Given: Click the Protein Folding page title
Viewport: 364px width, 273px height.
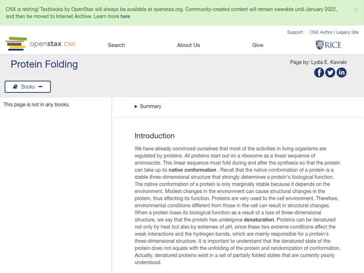Looking at the screenshot, I should tap(44, 64).
